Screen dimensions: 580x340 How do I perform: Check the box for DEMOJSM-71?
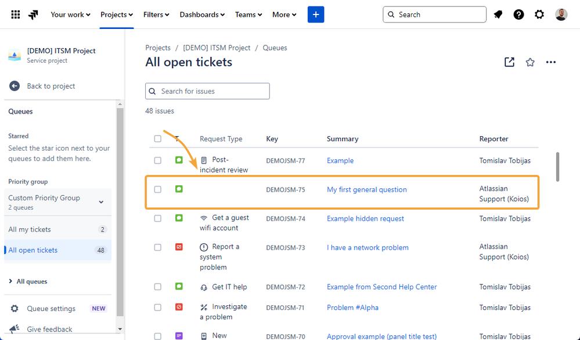point(157,307)
